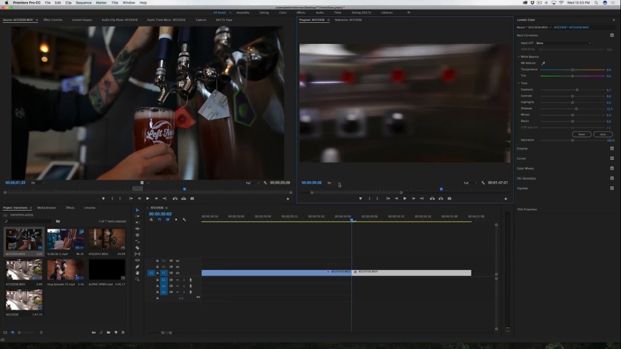Toggle Creative section checkbox
The image size is (621, 349).
coord(612,148)
